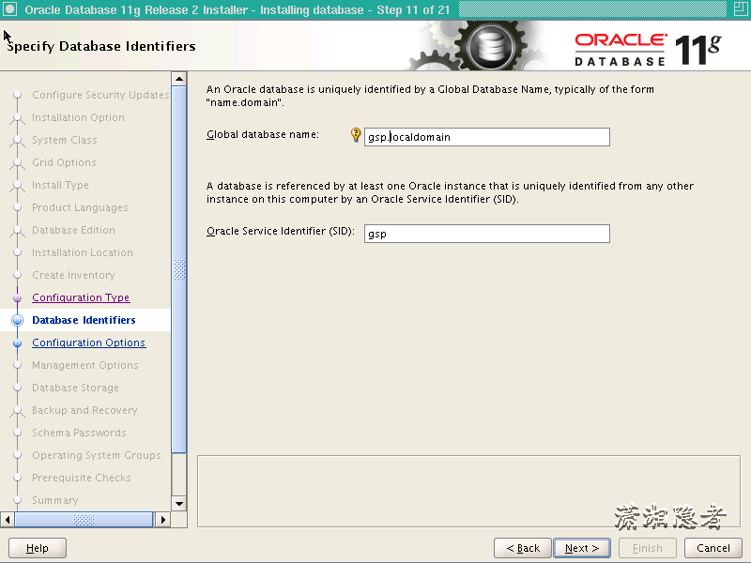Open Help for this installer step

pos(37,548)
